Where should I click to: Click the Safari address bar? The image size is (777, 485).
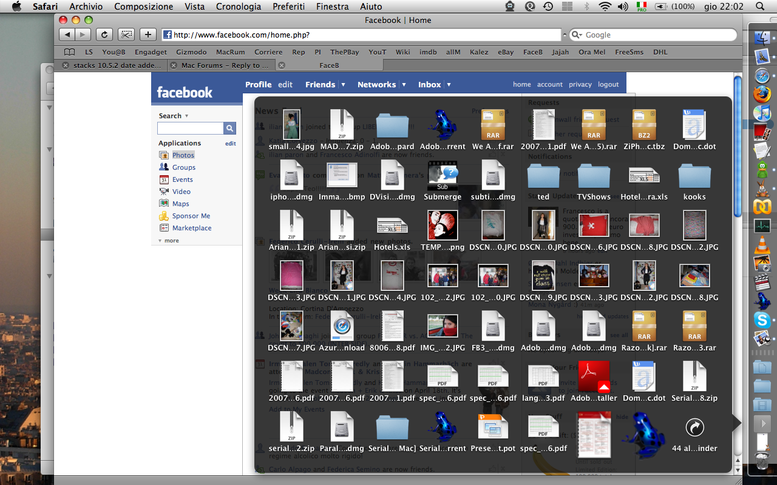pos(361,35)
